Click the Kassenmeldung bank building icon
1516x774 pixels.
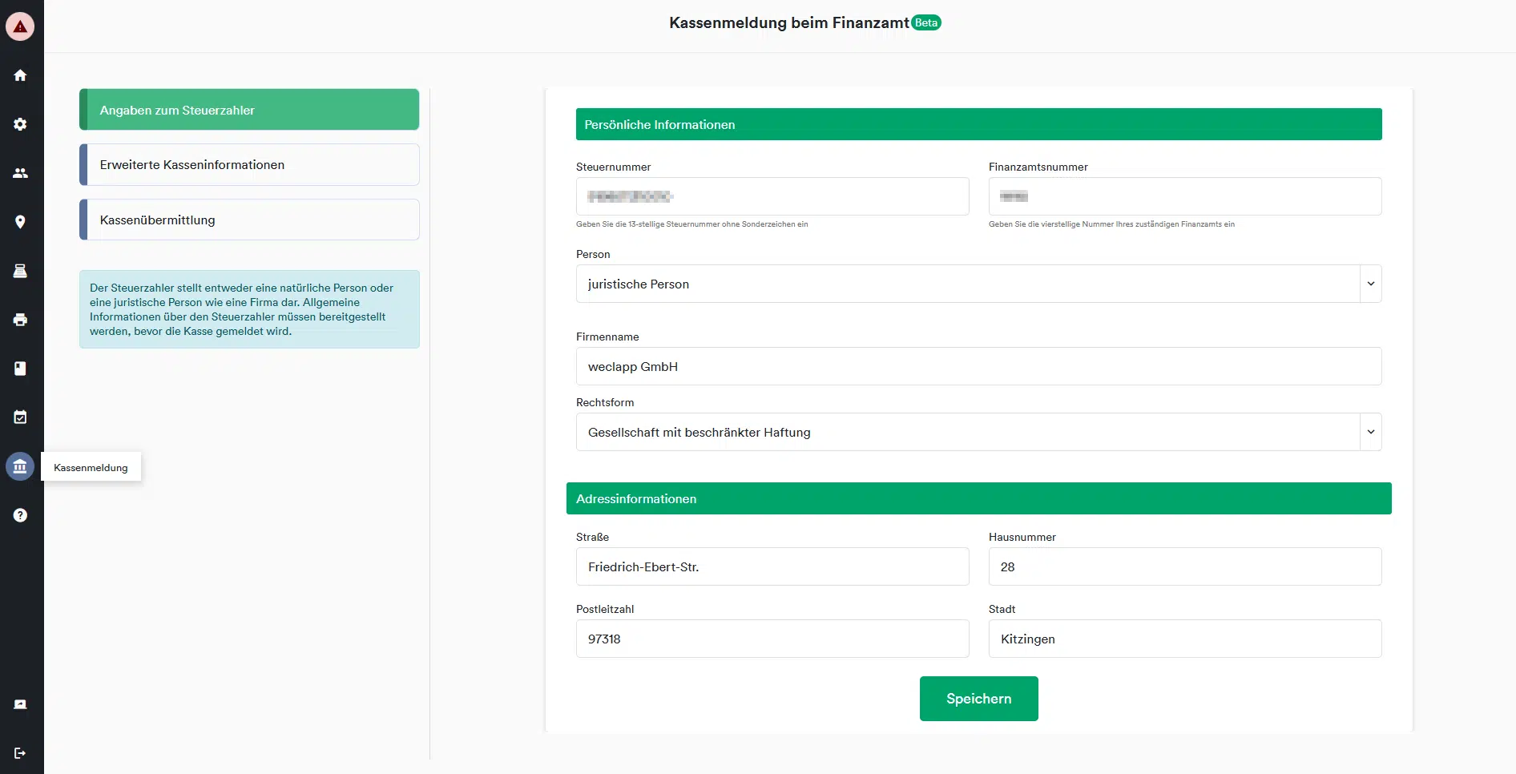click(x=20, y=466)
